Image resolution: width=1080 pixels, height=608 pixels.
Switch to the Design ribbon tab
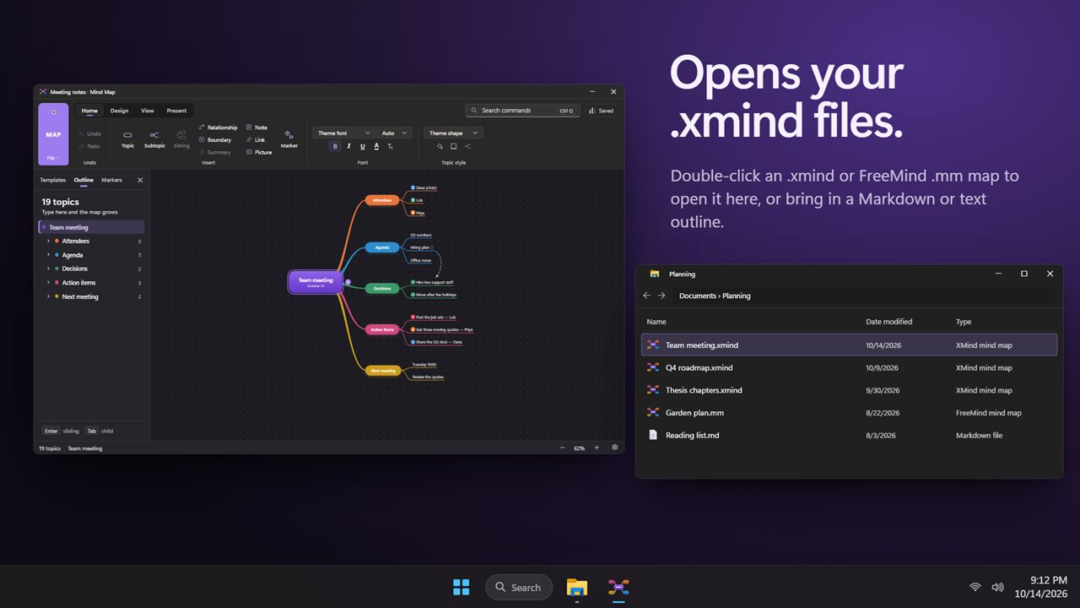pyautogui.click(x=119, y=111)
